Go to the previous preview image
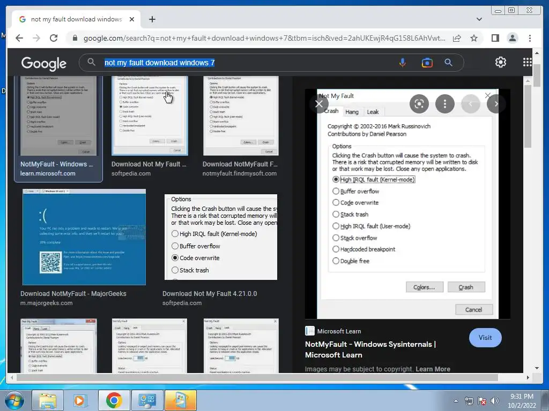The width and height of the screenshot is (549, 411). coord(471,104)
